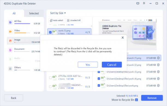Uncheck the work.png file checkbox
Screen dimensions: 167x106
coord(99,86)
